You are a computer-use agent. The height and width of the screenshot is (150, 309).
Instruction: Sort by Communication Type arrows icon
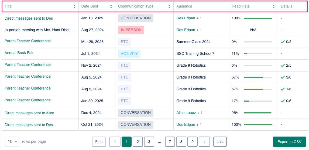169,6
